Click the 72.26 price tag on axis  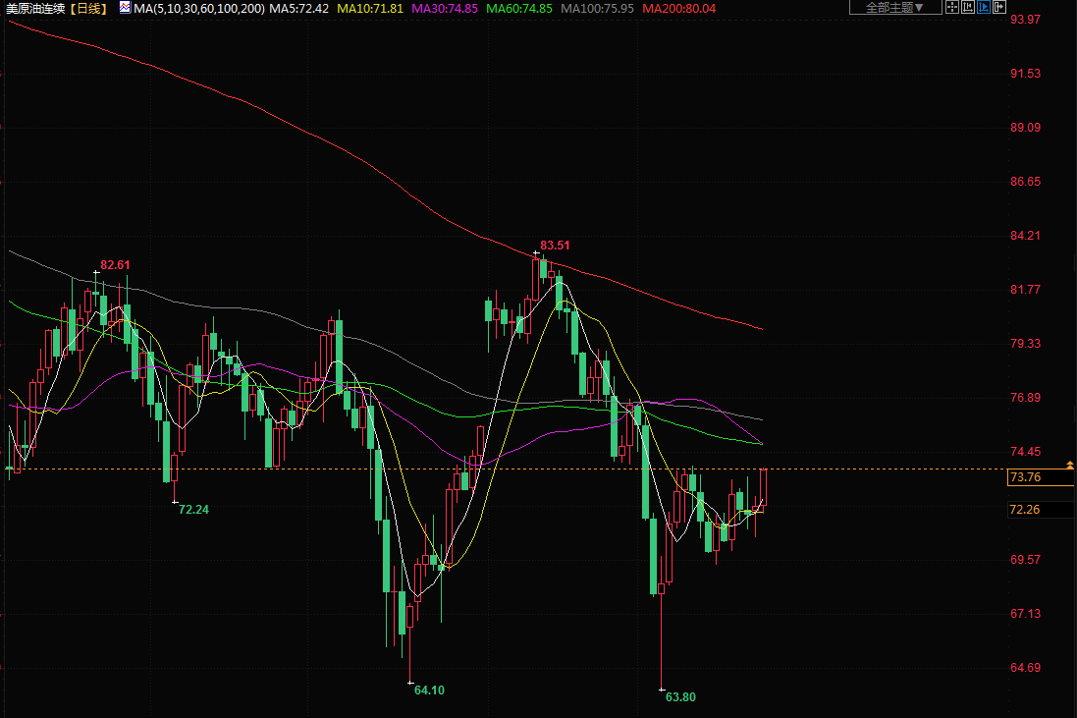pos(1024,509)
